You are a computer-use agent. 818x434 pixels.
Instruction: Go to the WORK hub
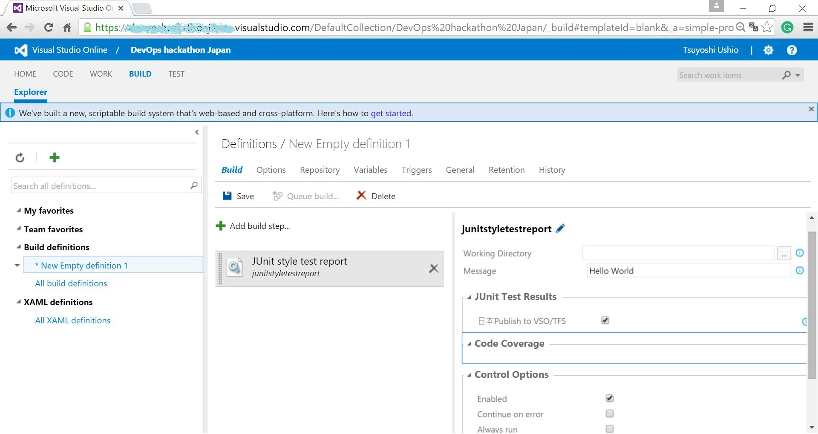[101, 74]
